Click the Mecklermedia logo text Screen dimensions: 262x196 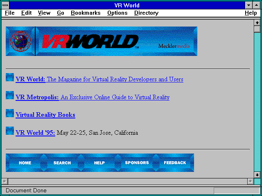click(x=174, y=46)
